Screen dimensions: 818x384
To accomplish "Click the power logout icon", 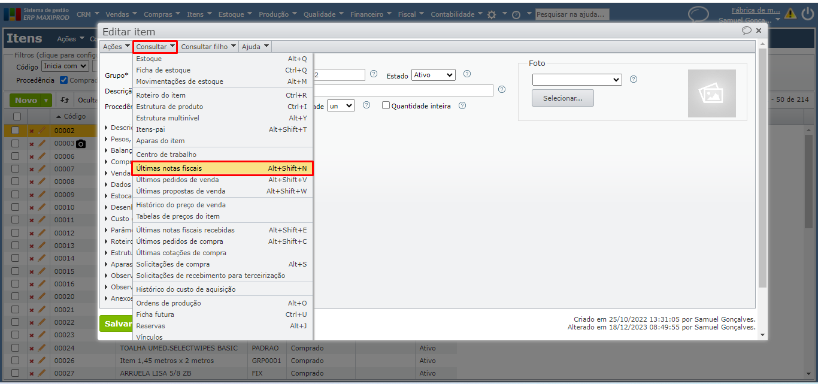I will [x=808, y=13].
